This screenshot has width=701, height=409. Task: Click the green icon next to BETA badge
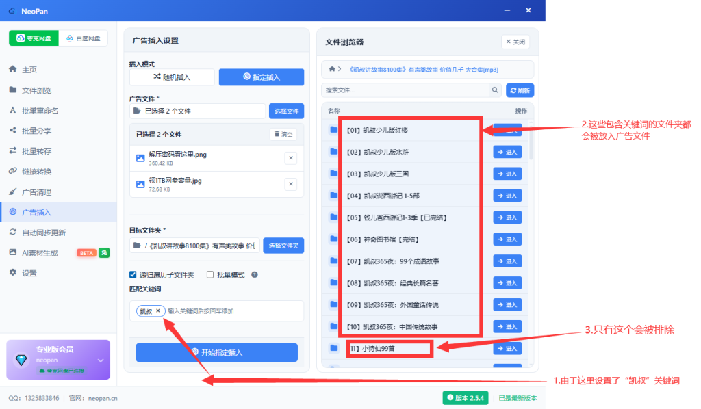[104, 253]
